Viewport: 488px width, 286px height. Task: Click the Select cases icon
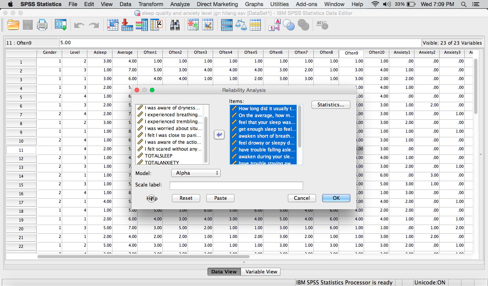(255, 25)
